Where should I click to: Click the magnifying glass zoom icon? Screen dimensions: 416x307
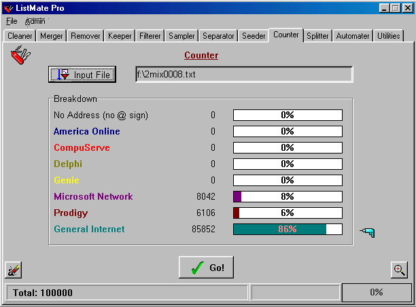(x=399, y=270)
